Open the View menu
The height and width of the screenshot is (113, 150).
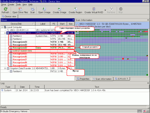coord(25,4)
